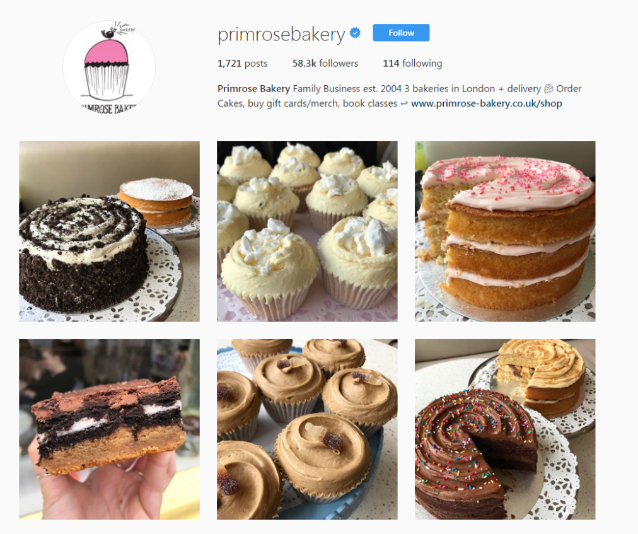Click the small bird atop the logo
The height and width of the screenshot is (534, 638).
(108, 33)
